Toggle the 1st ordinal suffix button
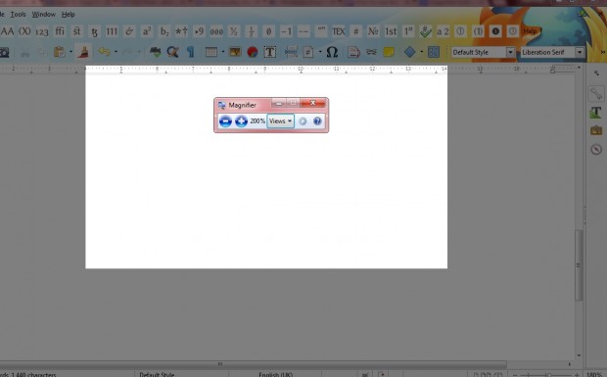This screenshot has height=377, width=607. click(391, 31)
